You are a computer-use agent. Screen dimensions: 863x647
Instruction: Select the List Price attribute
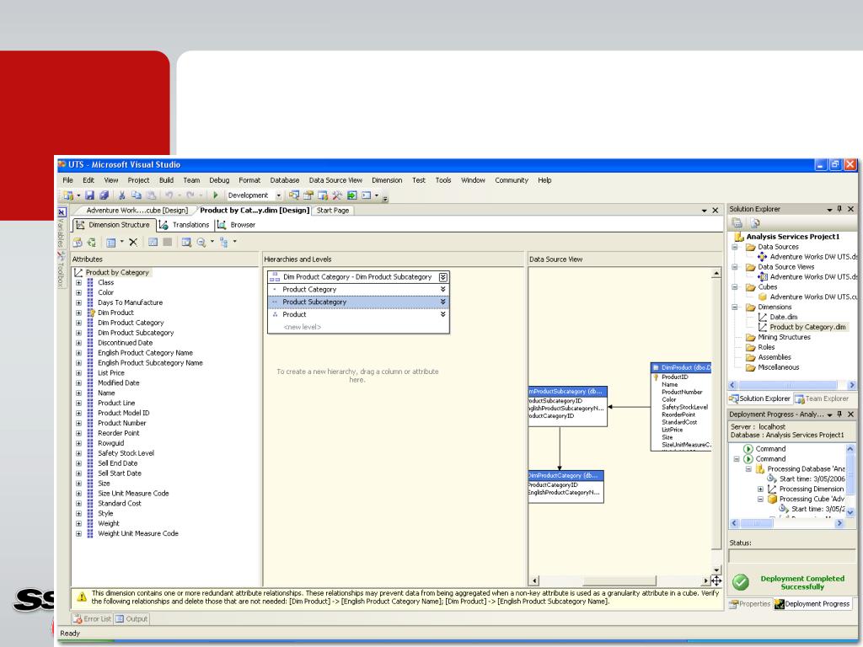[x=111, y=373]
